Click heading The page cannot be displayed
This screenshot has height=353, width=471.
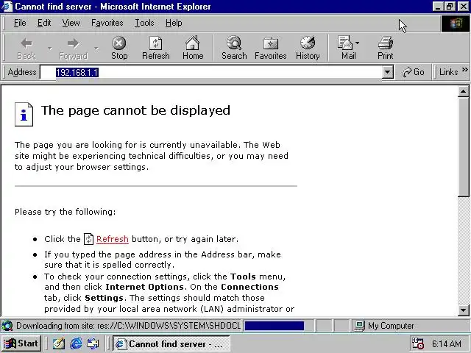tap(135, 111)
